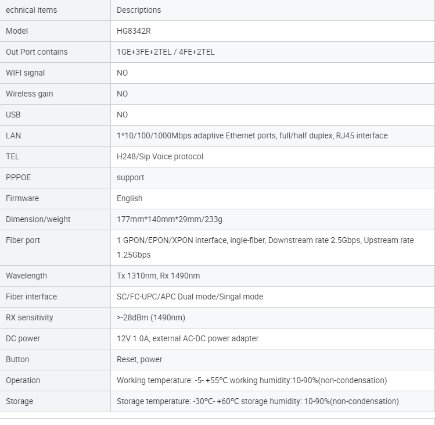Select the H248/Sip Voice protocol text
The image size is (435, 425).
[160, 156]
